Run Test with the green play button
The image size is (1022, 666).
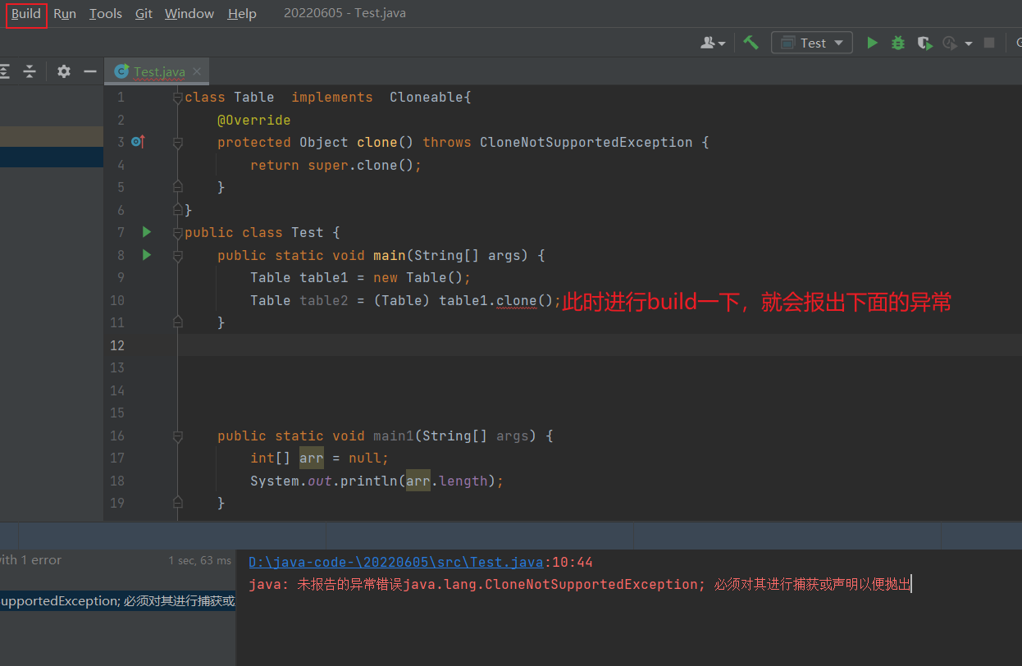click(x=872, y=43)
